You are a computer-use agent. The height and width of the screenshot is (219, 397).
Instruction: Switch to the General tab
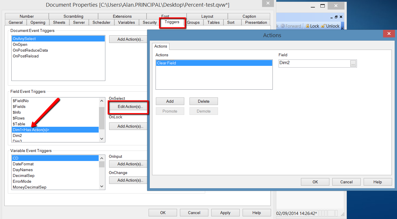16,22
